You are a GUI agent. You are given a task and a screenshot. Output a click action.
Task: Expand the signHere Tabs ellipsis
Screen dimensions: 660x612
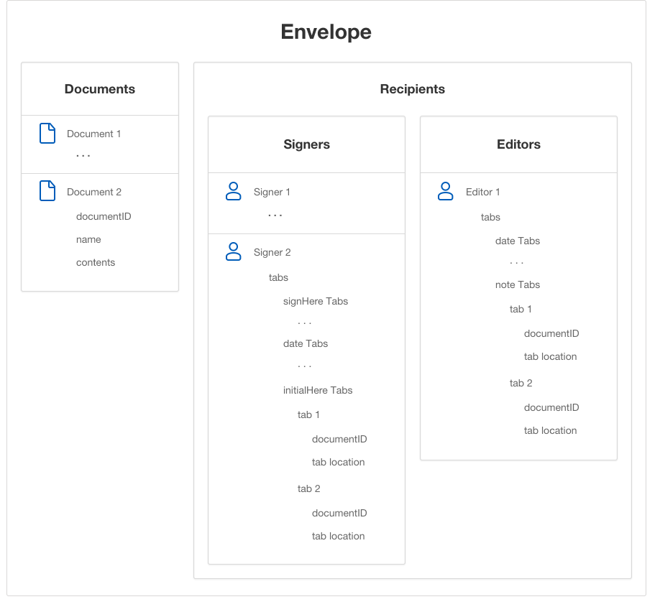303,322
